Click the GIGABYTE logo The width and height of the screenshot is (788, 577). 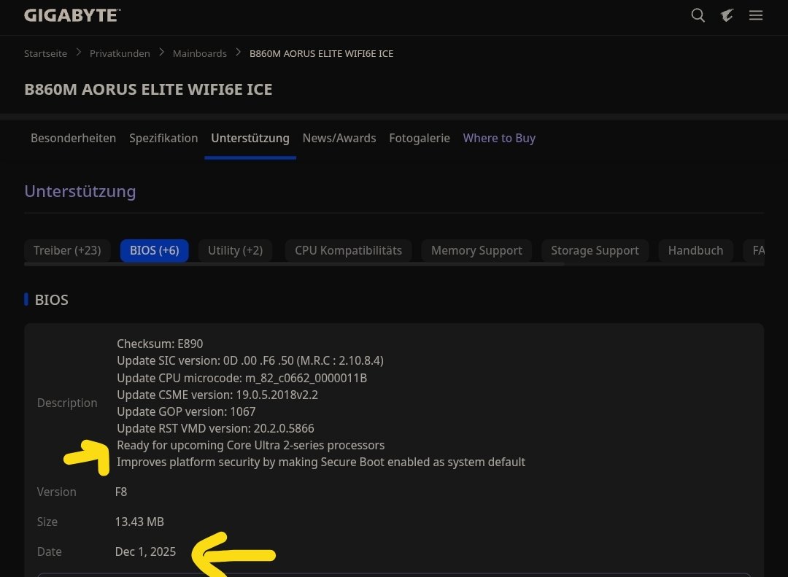pos(72,15)
